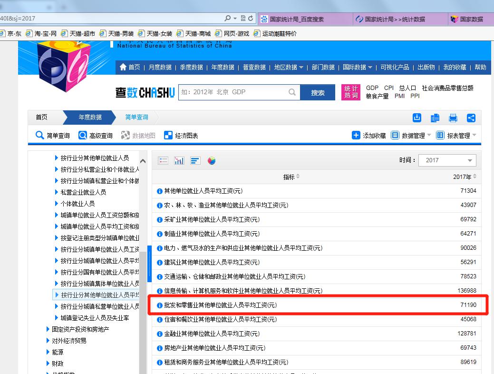Switch to 国家统计局_百度搜索 browser tab
The height and width of the screenshot is (374, 494).
296,19
